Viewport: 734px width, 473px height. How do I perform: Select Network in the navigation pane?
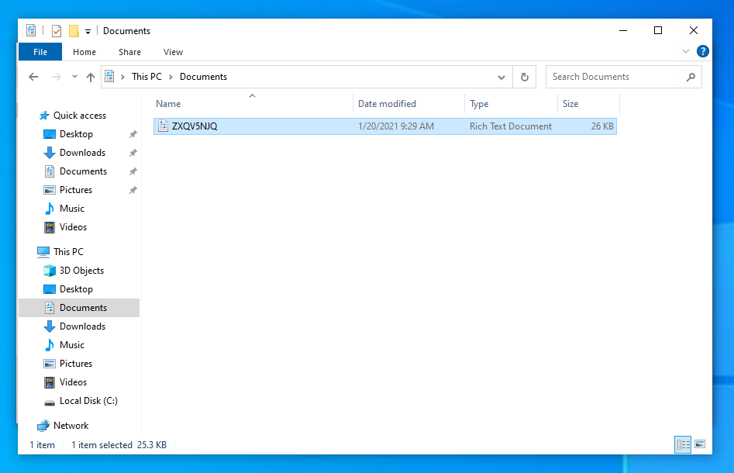pos(71,426)
